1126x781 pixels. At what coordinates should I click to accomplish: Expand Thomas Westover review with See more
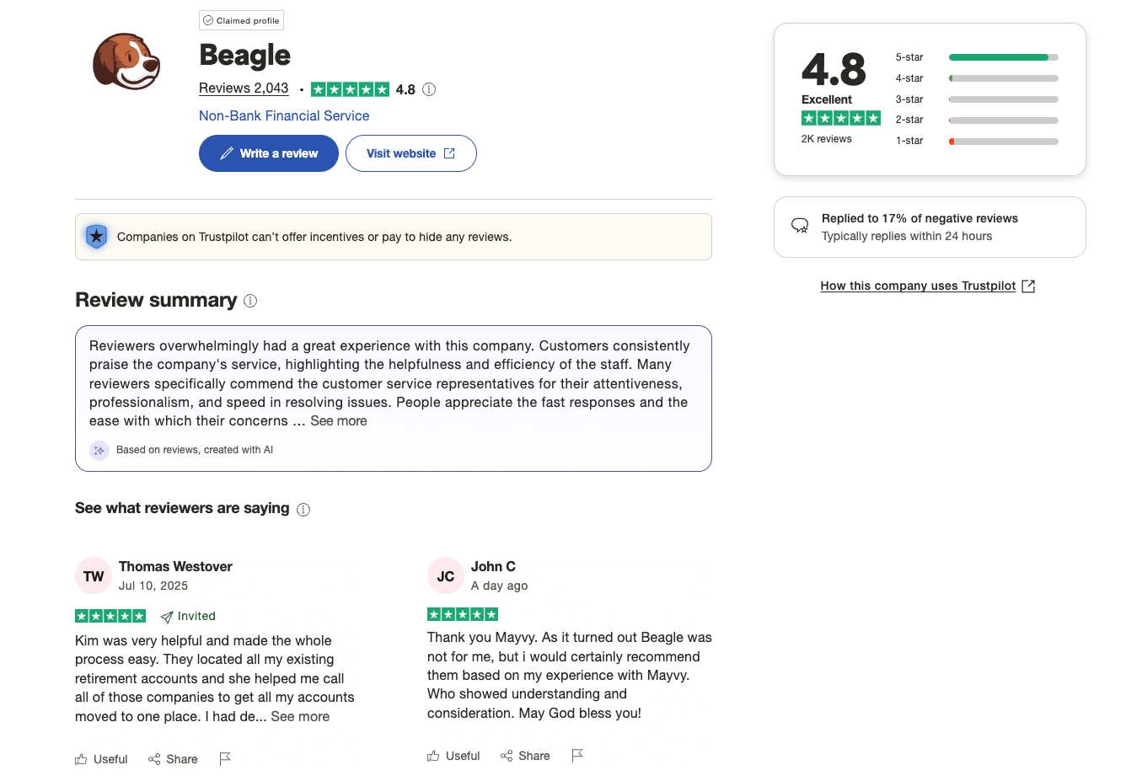[300, 717]
